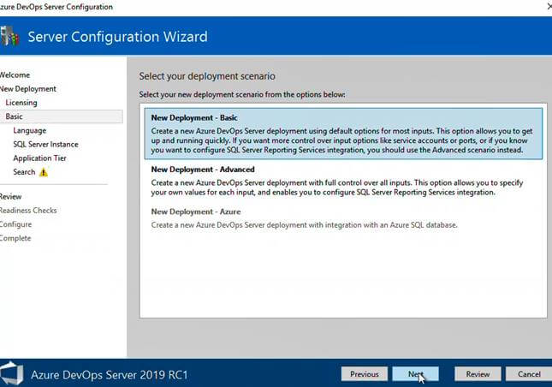Open the Search step in sidebar
The width and height of the screenshot is (552, 387).
pos(24,172)
